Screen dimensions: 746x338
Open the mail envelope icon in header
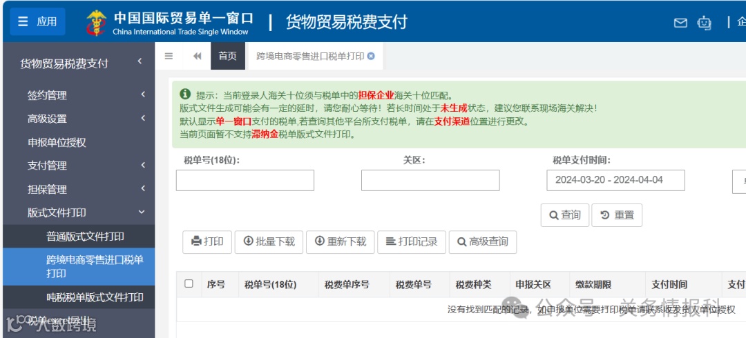(681, 22)
